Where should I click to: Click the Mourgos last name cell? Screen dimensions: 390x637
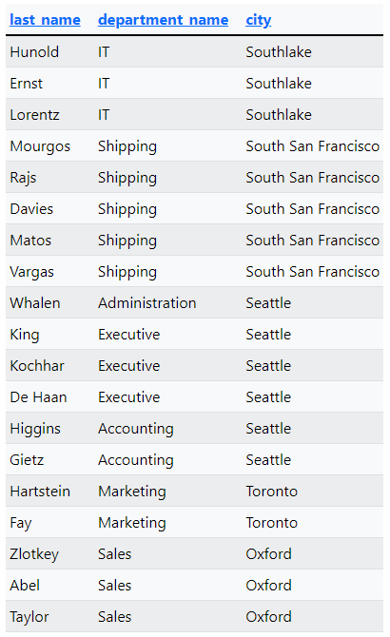click(40, 146)
